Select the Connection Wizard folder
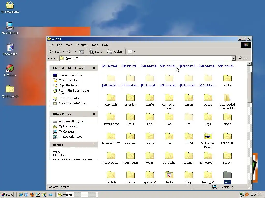The width and height of the screenshot is (265, 198). 169,101
